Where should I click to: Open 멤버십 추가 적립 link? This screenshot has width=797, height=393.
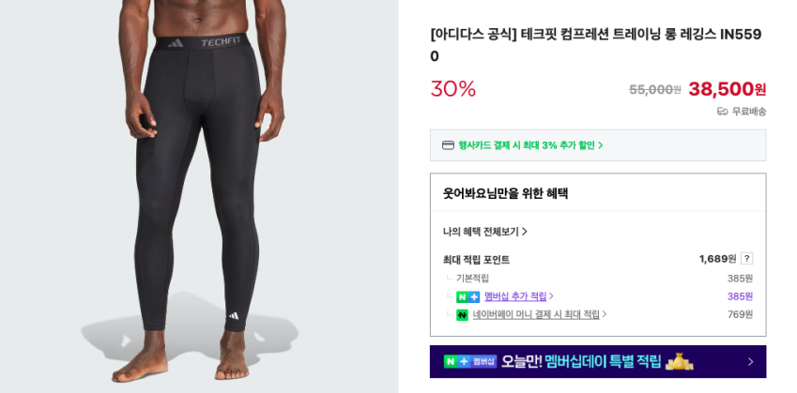[515, 296]
